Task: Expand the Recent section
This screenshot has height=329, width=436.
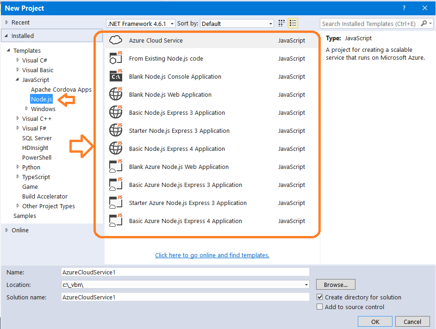Action: click(x=7, y=22)
